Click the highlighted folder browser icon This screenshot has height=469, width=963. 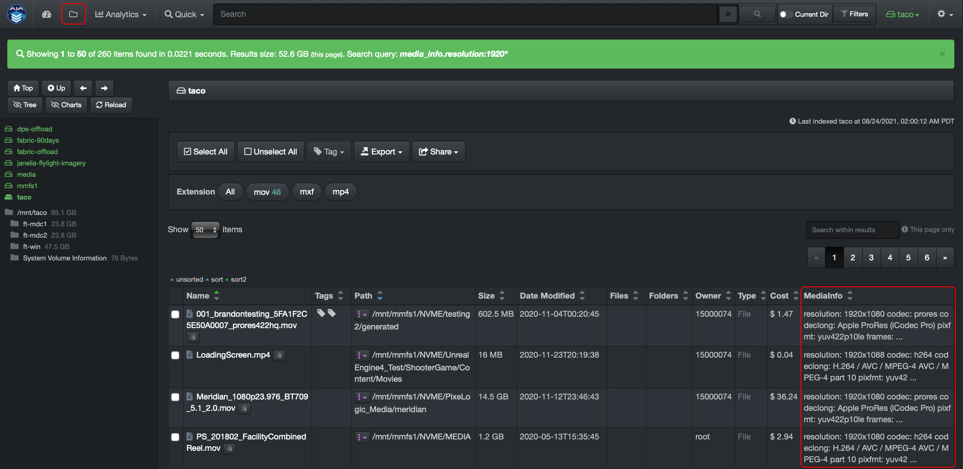(x=73, y=14)
